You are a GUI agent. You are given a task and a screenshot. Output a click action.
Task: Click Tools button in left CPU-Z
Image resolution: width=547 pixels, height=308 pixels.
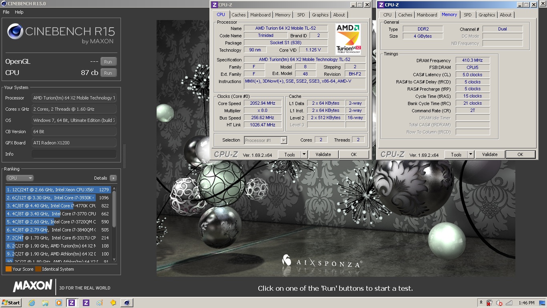290,154
